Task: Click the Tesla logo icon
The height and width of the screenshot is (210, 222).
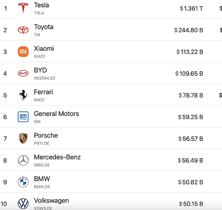Action: (x=23, y=8)
